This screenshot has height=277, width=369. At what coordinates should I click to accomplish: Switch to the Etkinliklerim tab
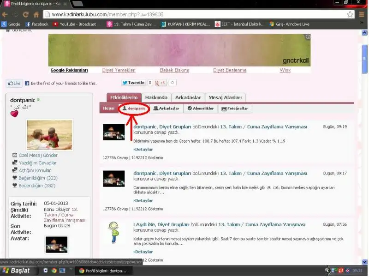click(124, 98)
